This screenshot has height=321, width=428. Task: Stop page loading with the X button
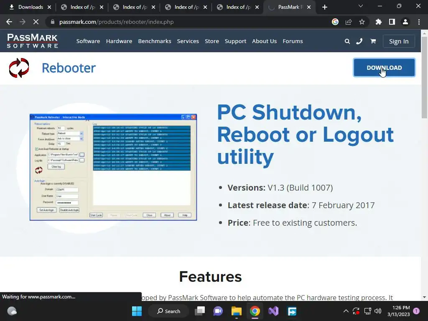pyautogui.click(x=36, y=22)
